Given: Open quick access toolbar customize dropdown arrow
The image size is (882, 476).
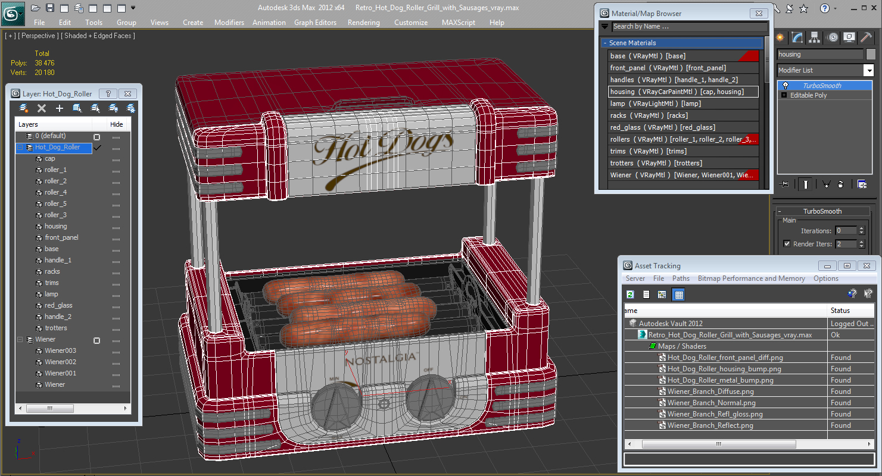Looking at the screenshot, I should [x=133, y=8].
